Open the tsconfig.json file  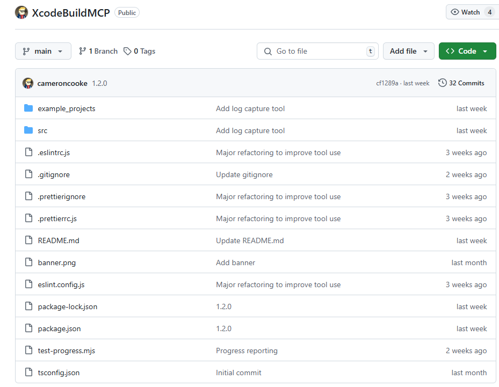59,373
